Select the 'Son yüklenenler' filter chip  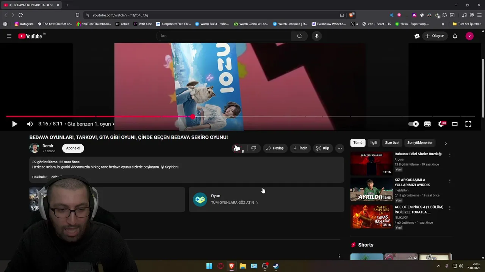pos(420,143)
